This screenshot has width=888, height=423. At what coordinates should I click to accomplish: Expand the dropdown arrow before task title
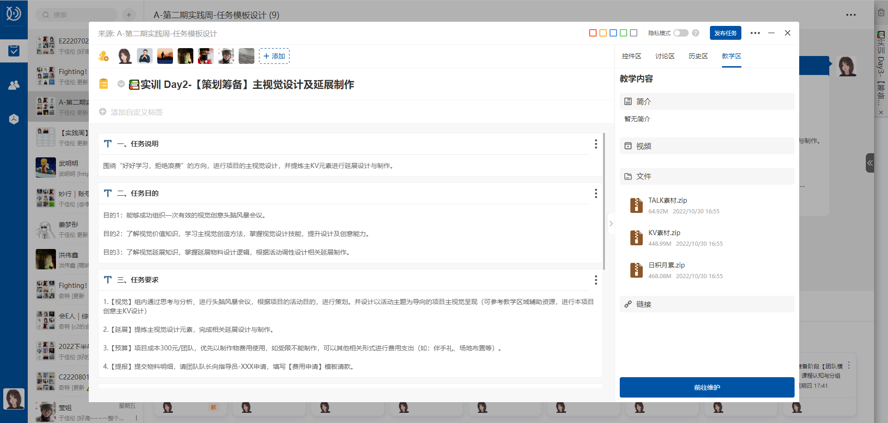(121, 84)
